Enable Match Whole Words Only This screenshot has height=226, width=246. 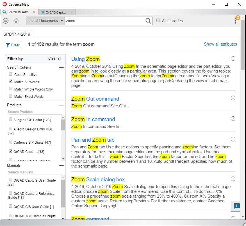[11, 89]
